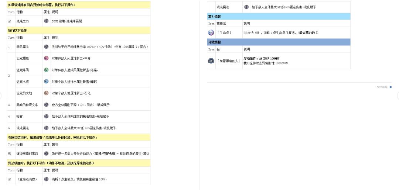This screenshot has width=399, height=190.
Task: Click the attribute icon beside 缠绕黑暗的东西
Action: point(46,153)
